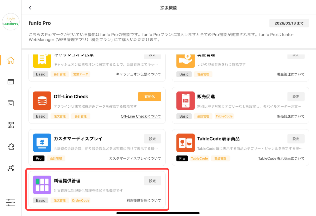Open the shopping bag icon in sidebar
The width and height of the screenshot is (316, 216).
pos(11,103)
